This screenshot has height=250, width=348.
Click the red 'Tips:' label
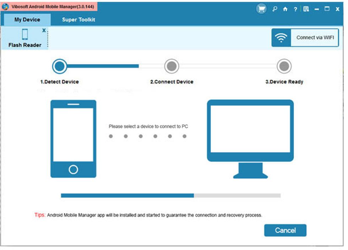pos(40,215)
